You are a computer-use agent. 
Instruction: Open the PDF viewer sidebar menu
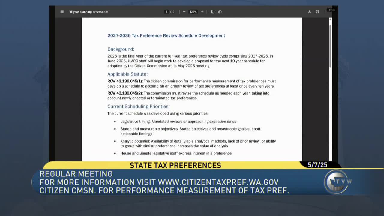[x=62, y=12]
